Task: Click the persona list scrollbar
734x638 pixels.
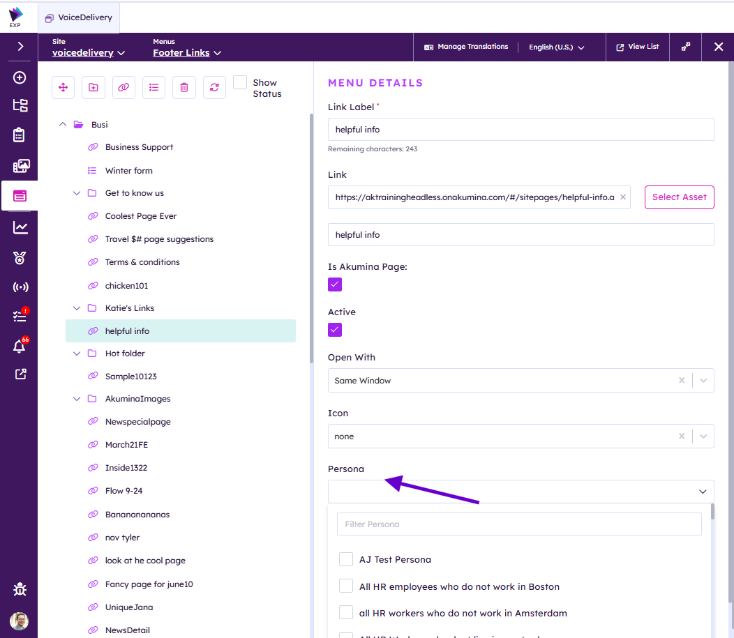Action: pos(712,512)
